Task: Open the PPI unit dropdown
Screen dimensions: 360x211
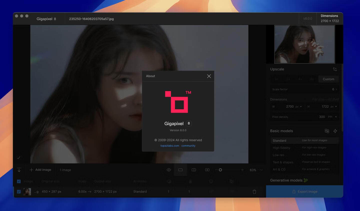Action: (332, 117)
